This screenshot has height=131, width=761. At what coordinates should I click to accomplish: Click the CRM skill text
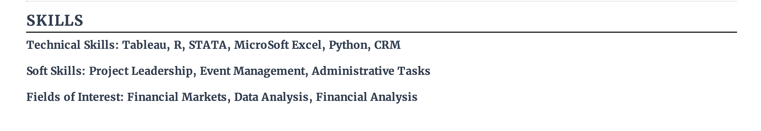coord(387,45)
